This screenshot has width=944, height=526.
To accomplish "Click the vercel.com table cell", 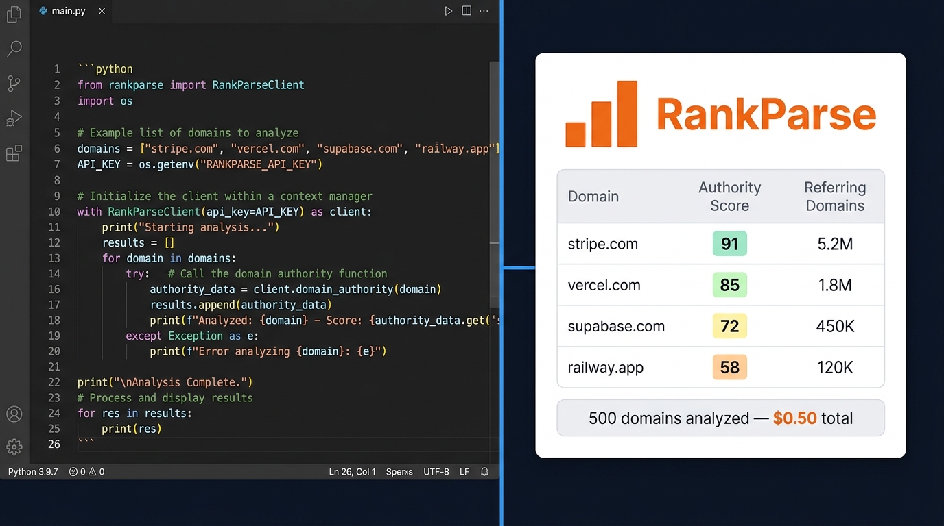I will [x=604, y=286].
